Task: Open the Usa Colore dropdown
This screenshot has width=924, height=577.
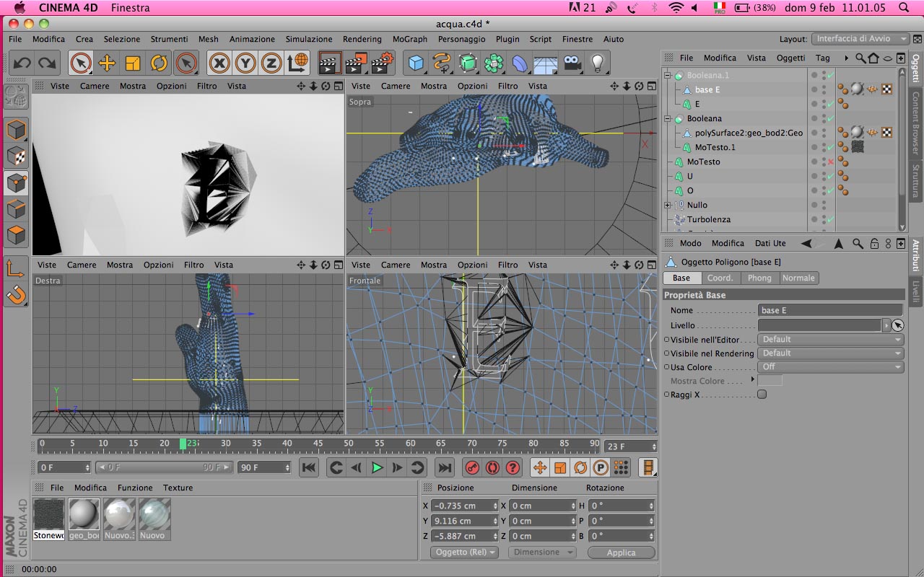Action: coord(831,367)
